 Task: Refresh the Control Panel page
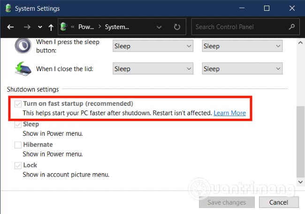click(x=177, y=27)
